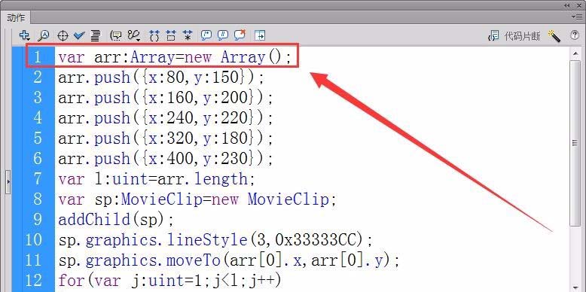Screen dimensions: 586x292
Task: Select the 动作 panel tab
Action: pos(16,17)
